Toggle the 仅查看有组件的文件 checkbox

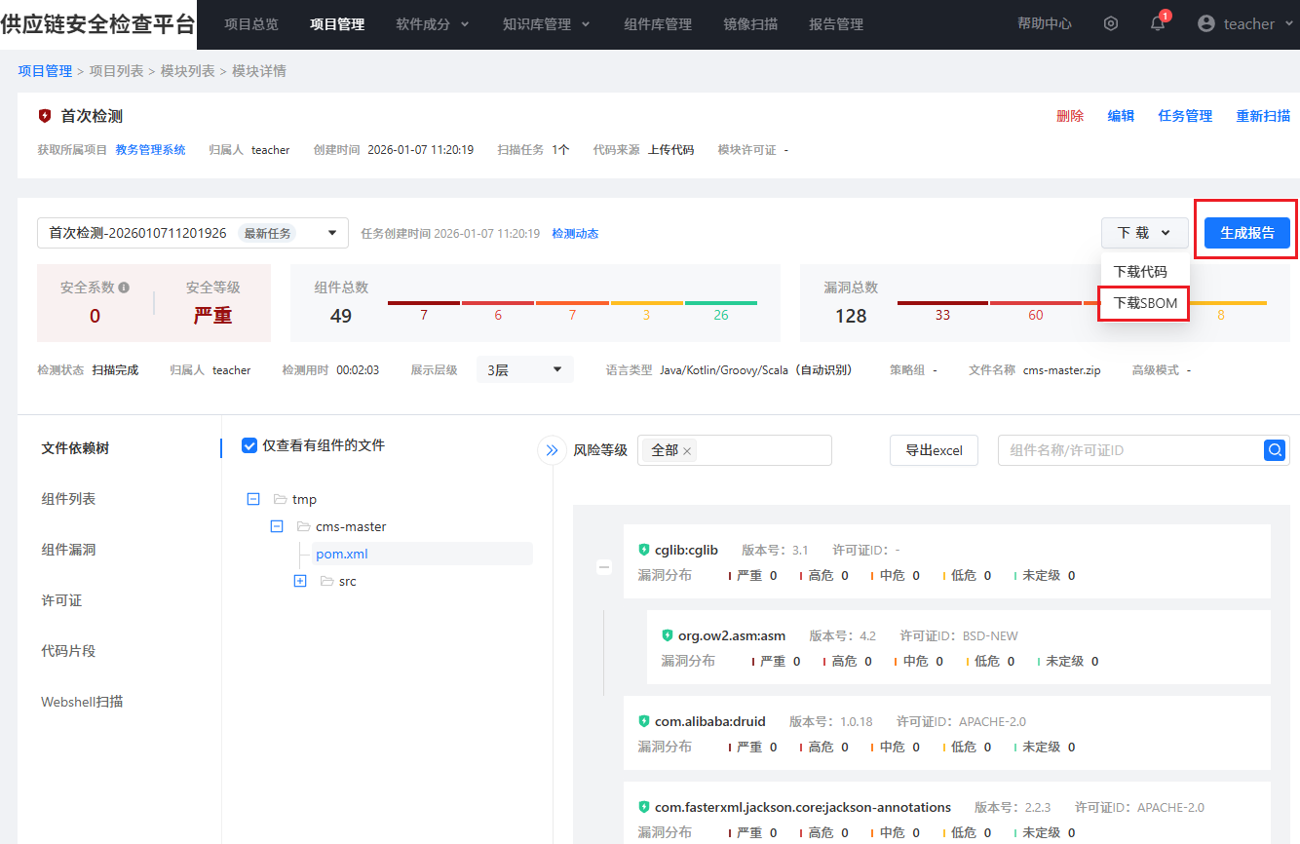pyautogui.click(x=249, y=445)
